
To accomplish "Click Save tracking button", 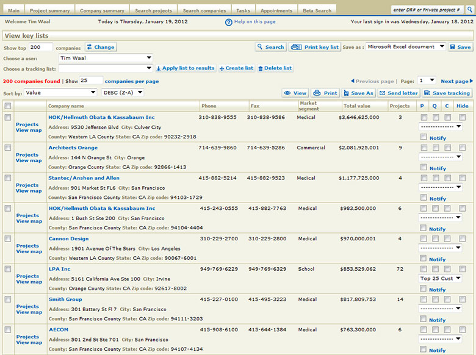I will [447, 93].
